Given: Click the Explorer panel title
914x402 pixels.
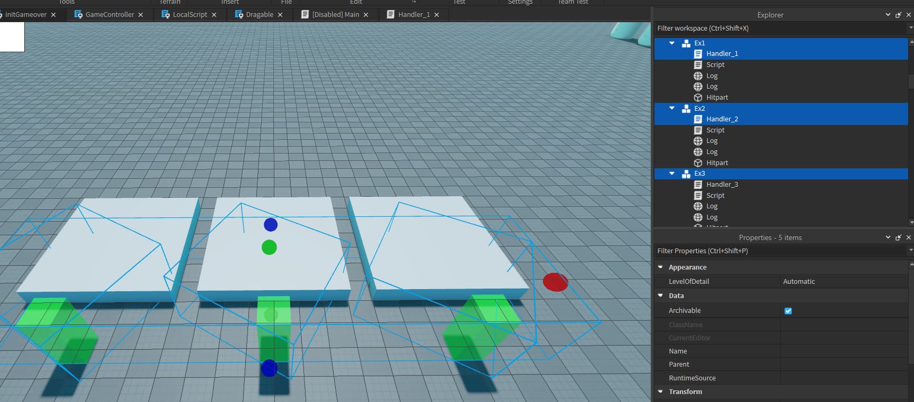Looking at the screenshot, I should [x=770, y=15].
